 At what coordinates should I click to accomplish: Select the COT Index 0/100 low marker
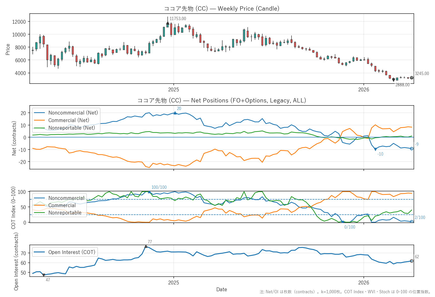click(343, 222)
